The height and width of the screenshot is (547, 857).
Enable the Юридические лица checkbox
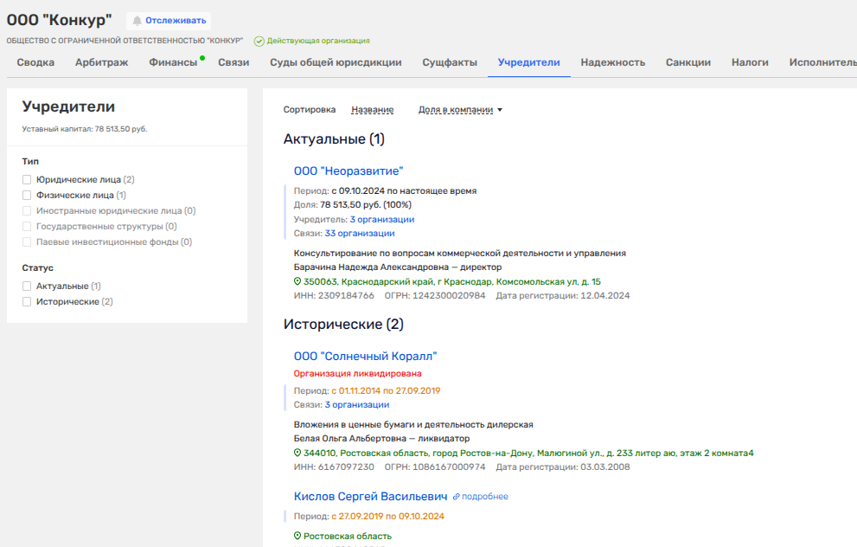(27, 180)
